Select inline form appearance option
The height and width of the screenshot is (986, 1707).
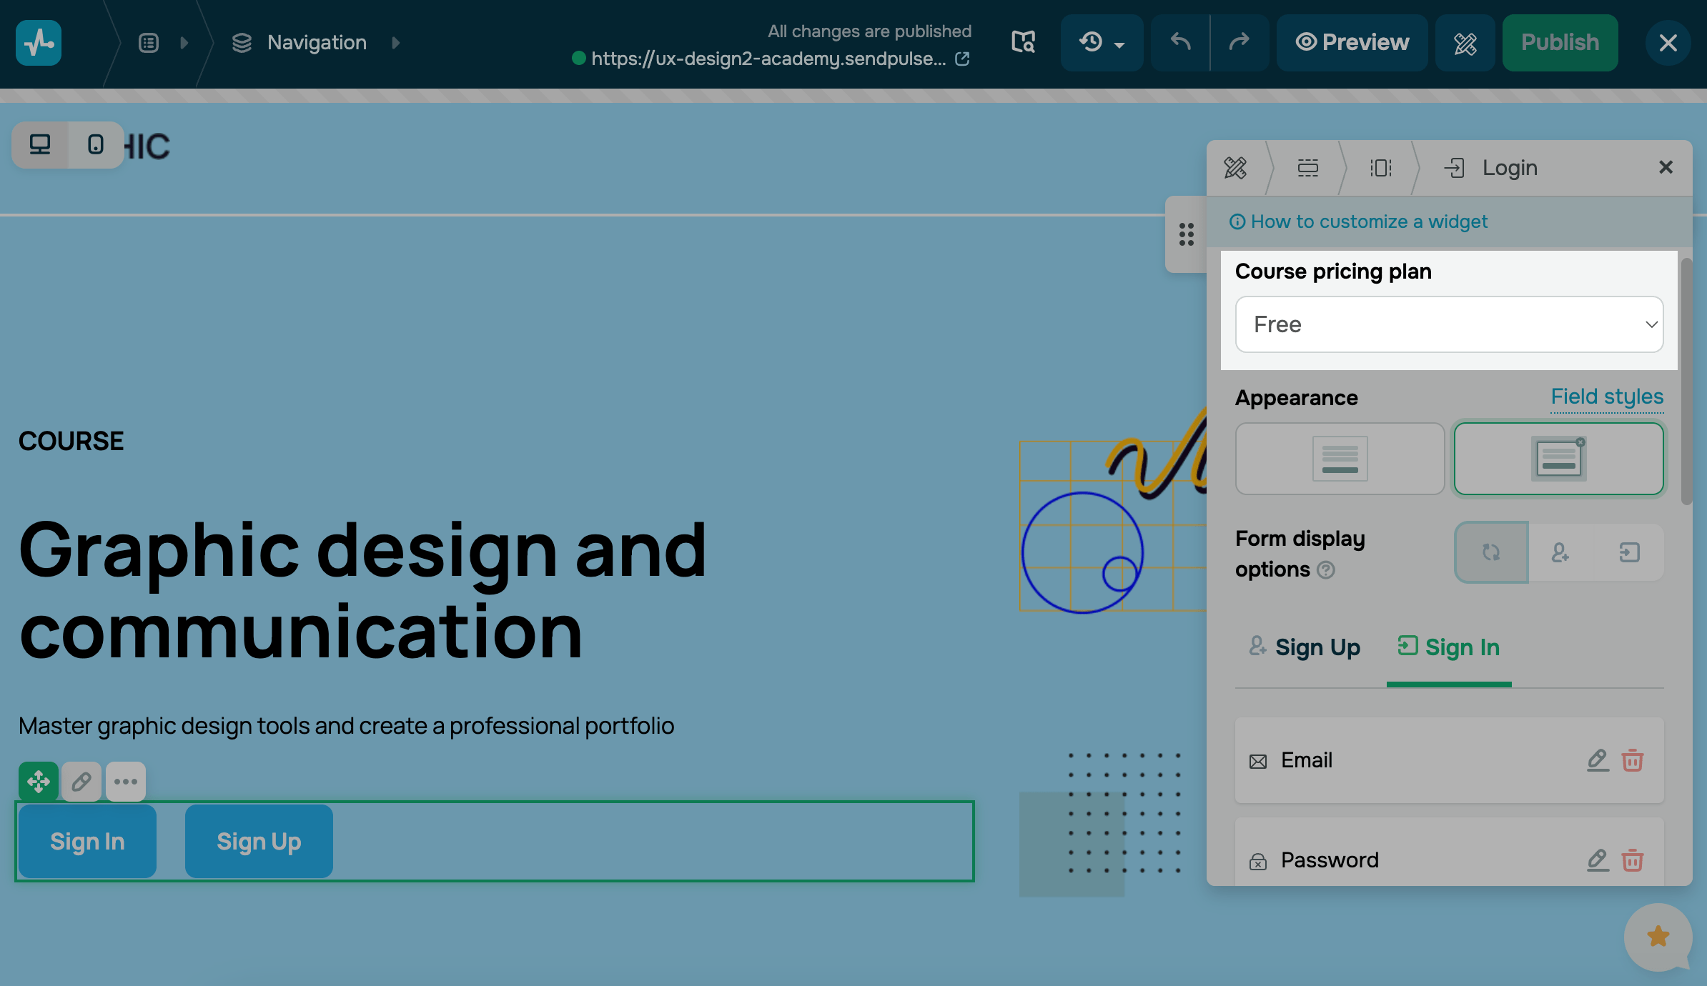tap(1340, 458)
